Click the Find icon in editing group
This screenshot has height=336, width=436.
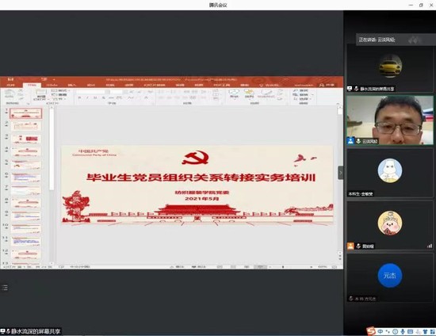click(296, 90)
